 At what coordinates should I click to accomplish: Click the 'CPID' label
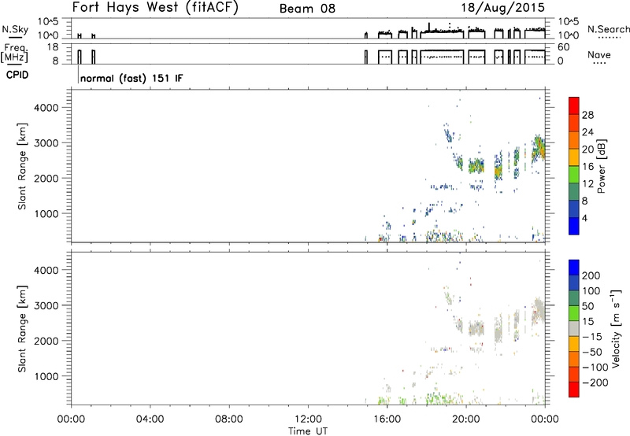(x=17, y=75)
